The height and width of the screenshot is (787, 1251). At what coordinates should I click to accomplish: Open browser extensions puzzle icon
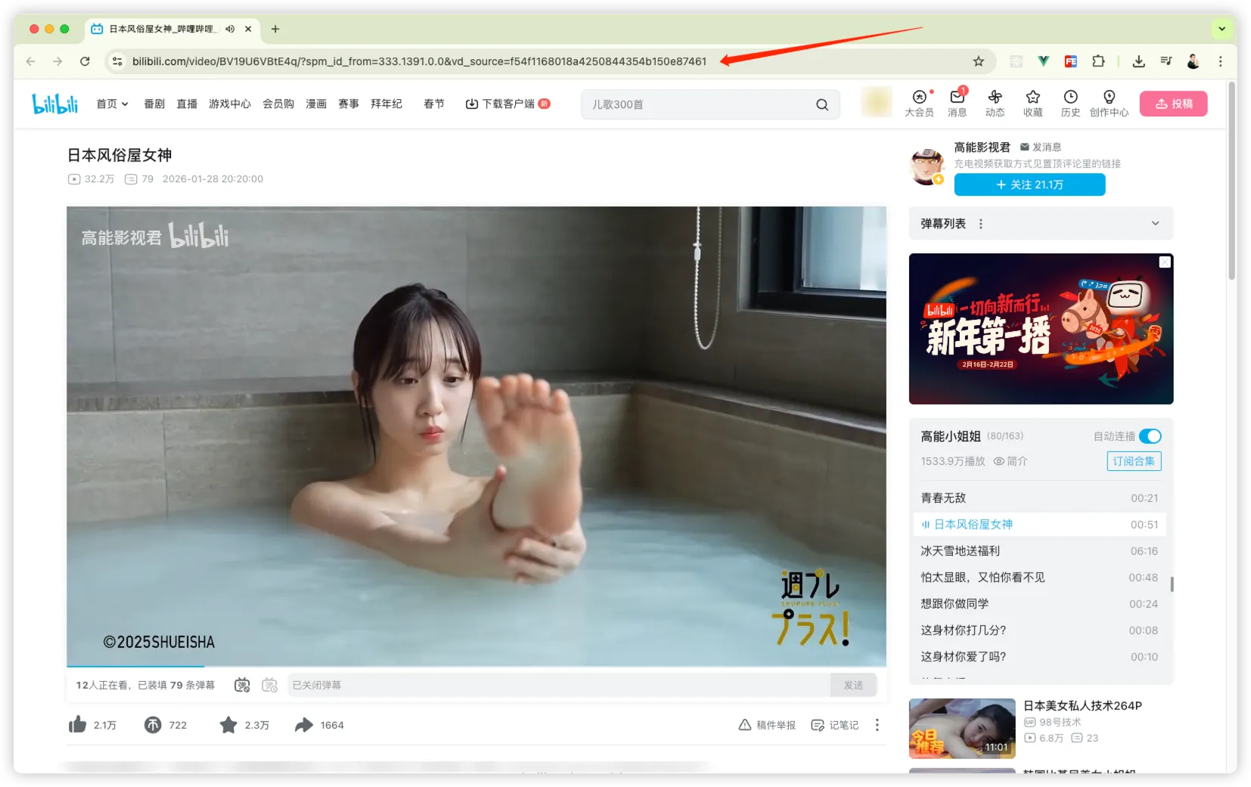coord(1098,61)
